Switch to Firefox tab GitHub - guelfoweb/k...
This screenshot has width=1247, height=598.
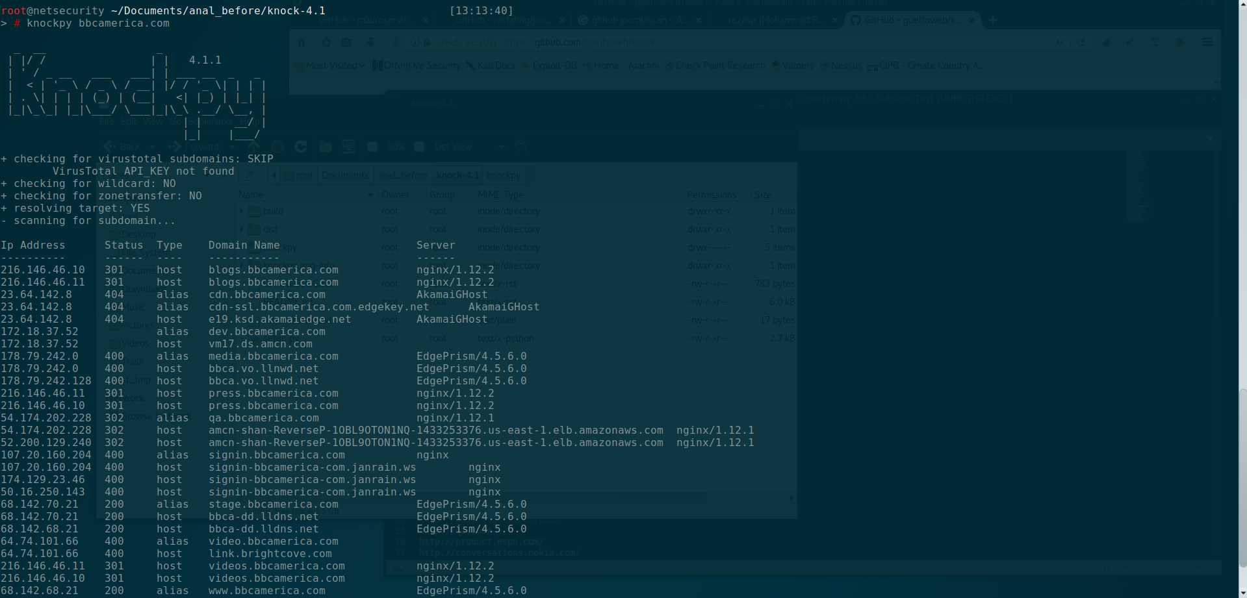[x=912, y=20]
